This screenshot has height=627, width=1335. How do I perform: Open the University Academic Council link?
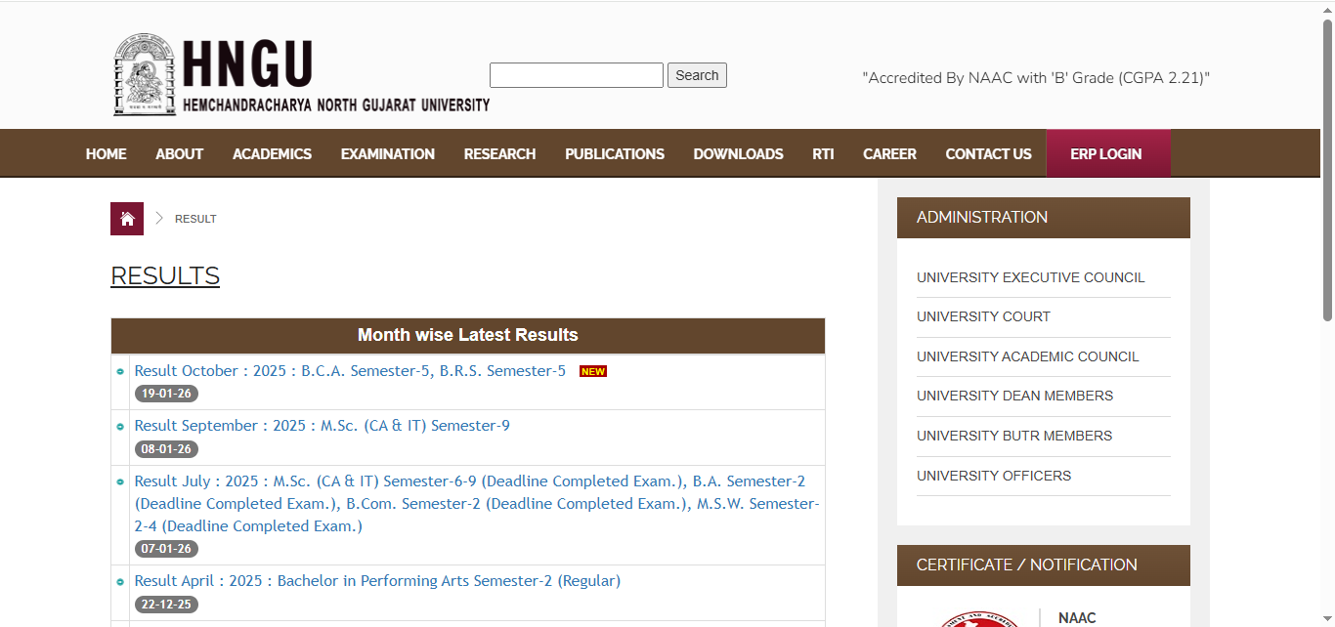coord(1027,356)
